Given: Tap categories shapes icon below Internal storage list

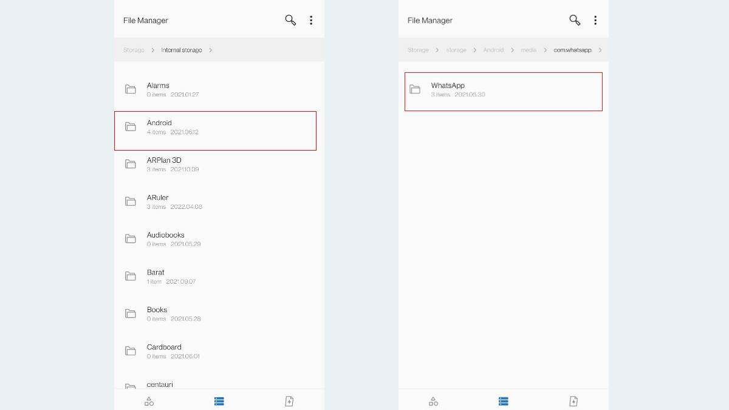Looking at the screenshot, I should click(149, 401).
